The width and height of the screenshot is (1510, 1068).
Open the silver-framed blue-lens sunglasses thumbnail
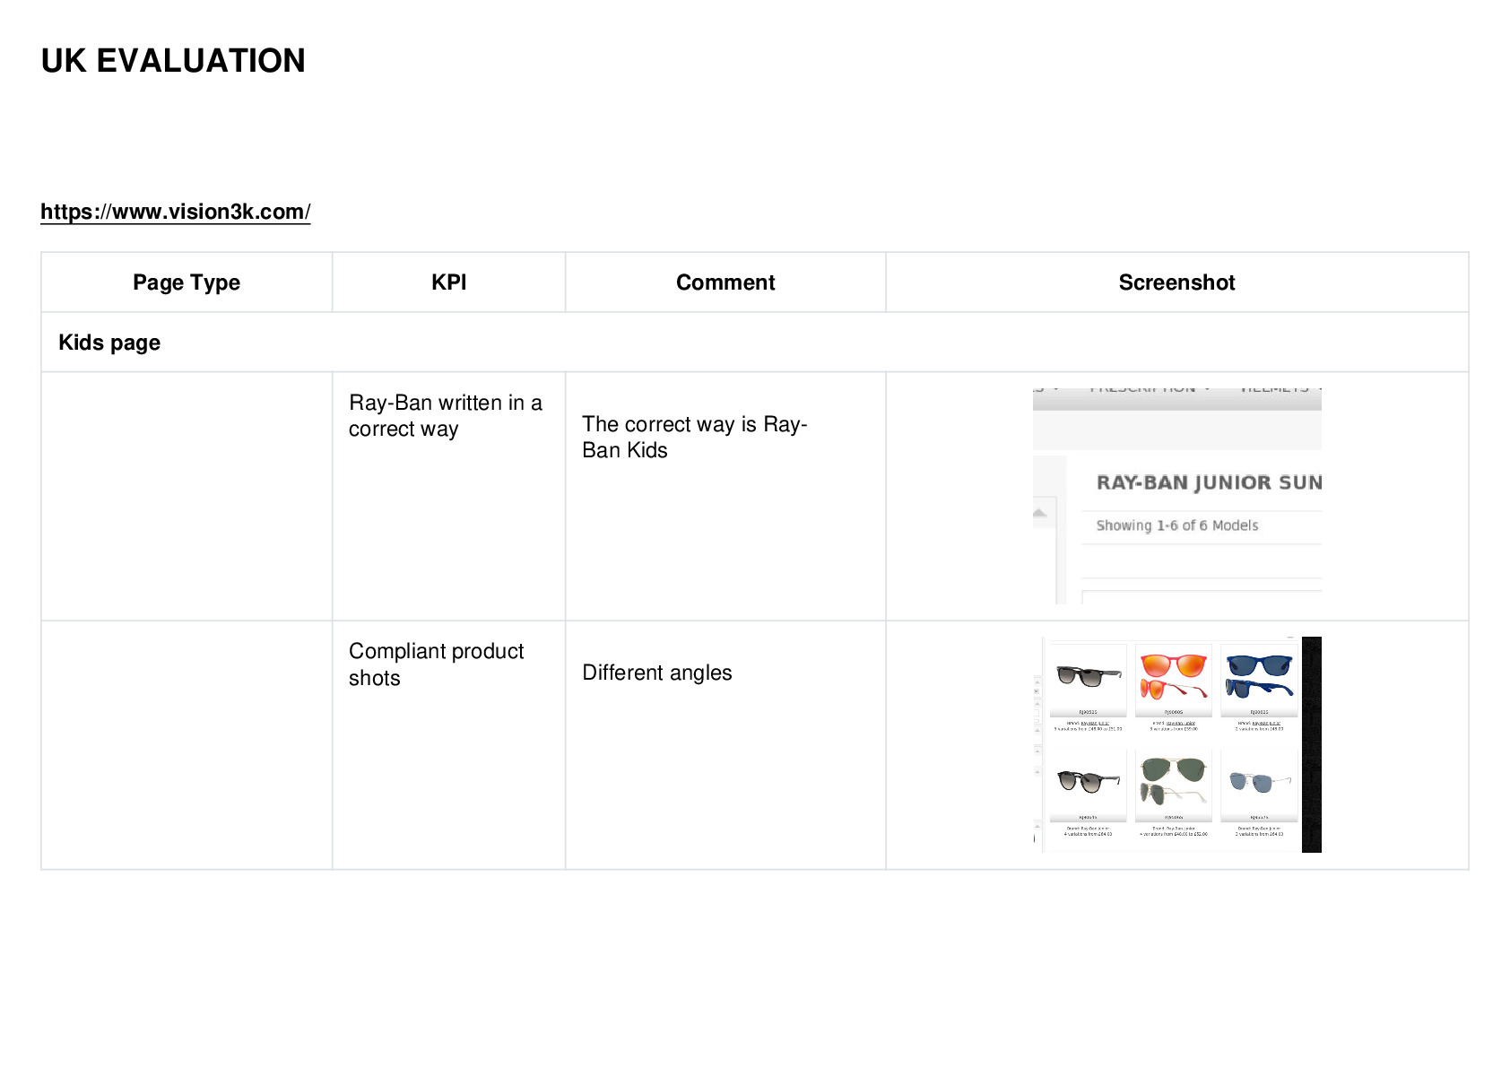click(x=1259, y=784)
